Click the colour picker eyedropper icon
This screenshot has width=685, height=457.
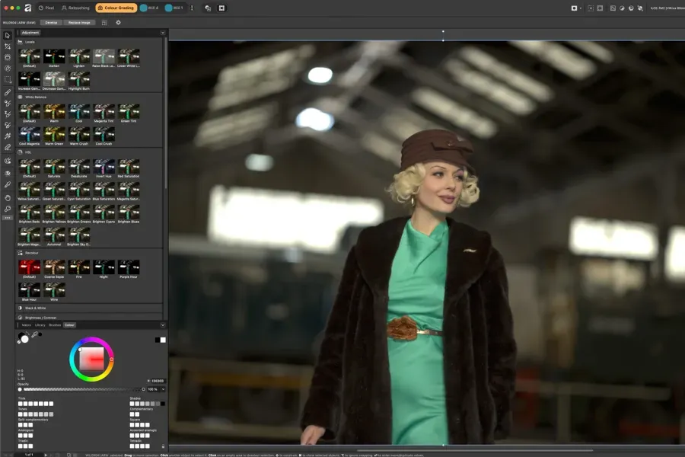(34, 334)
